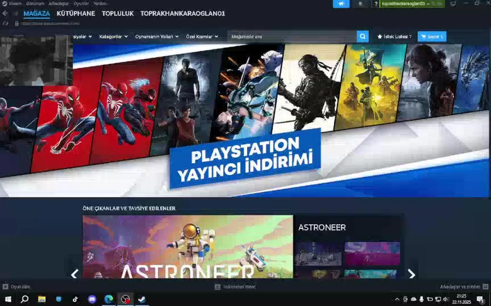Open the ASTRONEER featured image
Screen dimensions: 491x306
[188, 246]
